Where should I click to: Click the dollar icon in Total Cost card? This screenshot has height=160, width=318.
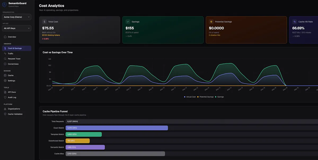click(45, 22)
